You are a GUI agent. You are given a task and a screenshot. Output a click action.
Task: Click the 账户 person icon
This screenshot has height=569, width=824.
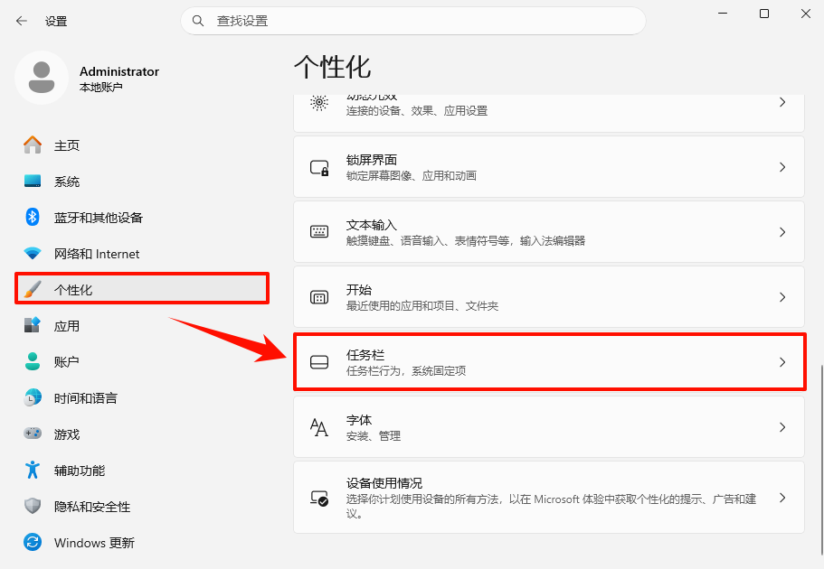33,361
